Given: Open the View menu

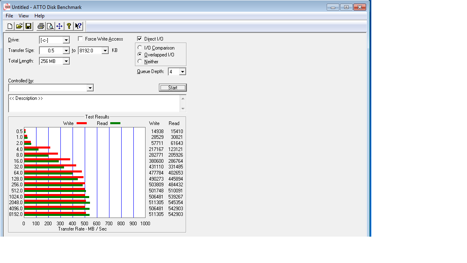Looking at the screenshot, I should click(24, 16).
